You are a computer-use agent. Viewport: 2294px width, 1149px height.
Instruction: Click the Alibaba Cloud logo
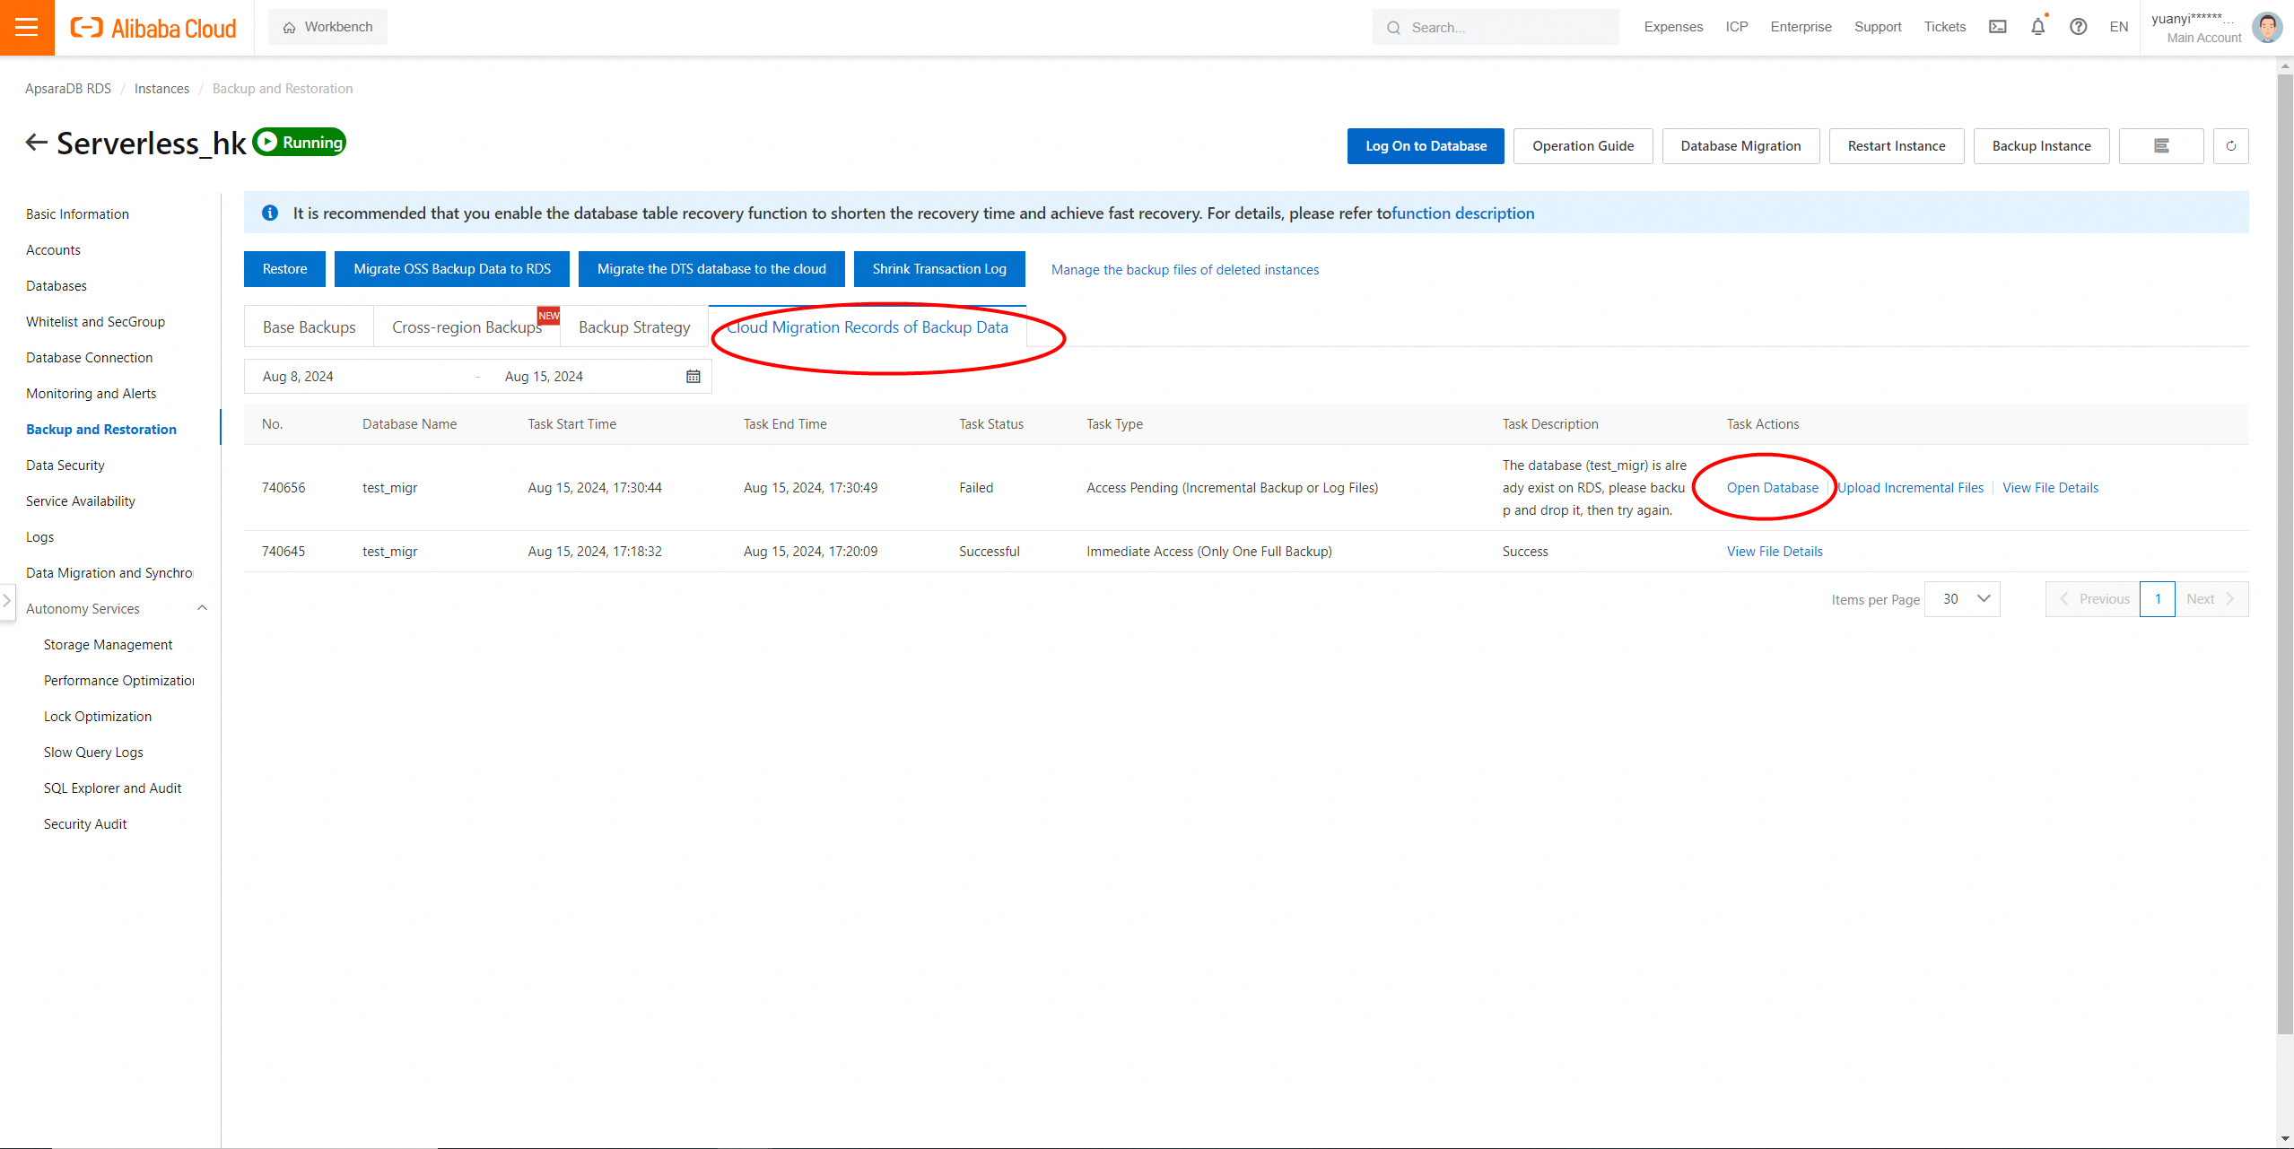pyautogui.click(x=153, y=28)
